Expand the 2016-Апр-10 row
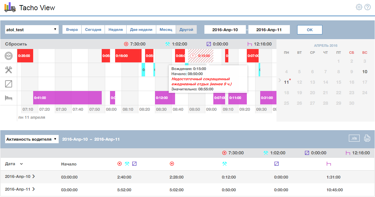 pos(34,176)
